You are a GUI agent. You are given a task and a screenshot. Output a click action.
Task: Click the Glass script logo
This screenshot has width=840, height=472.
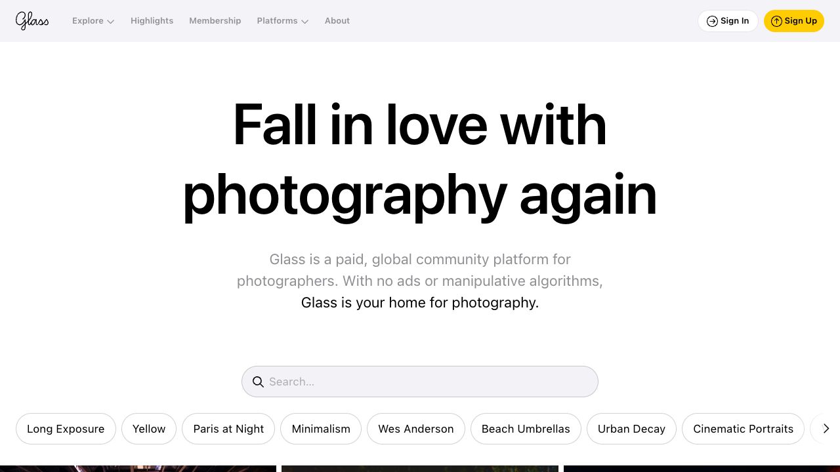coord(32,21)
